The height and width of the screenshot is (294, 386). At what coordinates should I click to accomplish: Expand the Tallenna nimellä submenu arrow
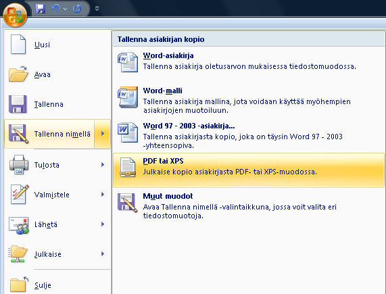pyautogui.click(x=103, y=134)
